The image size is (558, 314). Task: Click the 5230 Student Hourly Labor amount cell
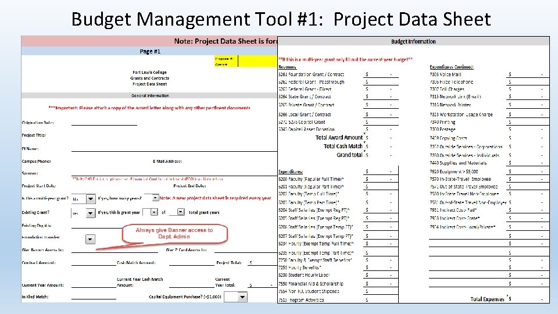[x=381, y=275]
